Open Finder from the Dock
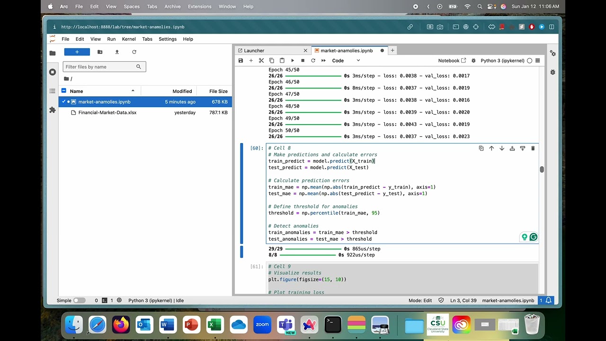Screen dimensions: 606x341 (x=74, y=324)
